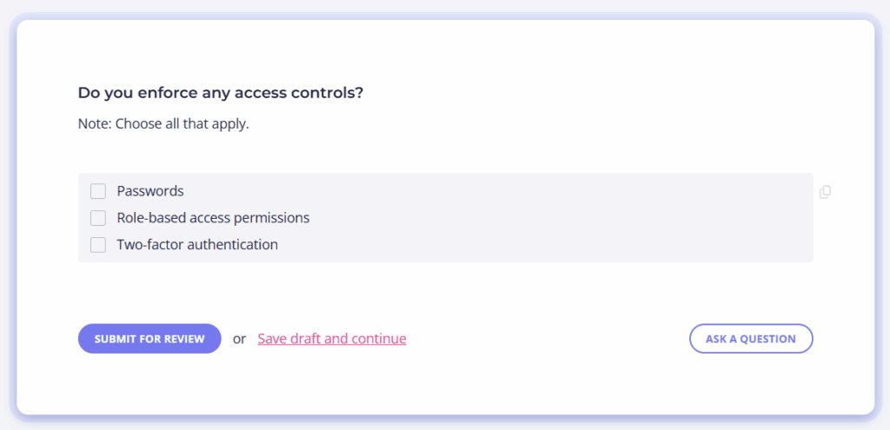Image resolution: width=890 pixels, height=430 pixels.
Task: Select the Passwords label text
Action: (150, 191)
